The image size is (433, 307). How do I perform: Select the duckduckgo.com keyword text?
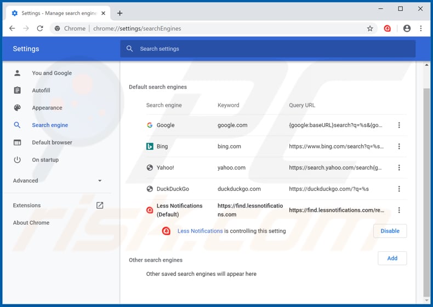pos(239,189)
